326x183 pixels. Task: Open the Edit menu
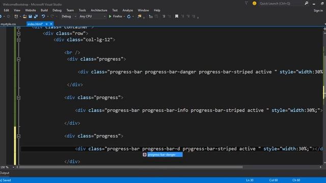coord(7,10)
